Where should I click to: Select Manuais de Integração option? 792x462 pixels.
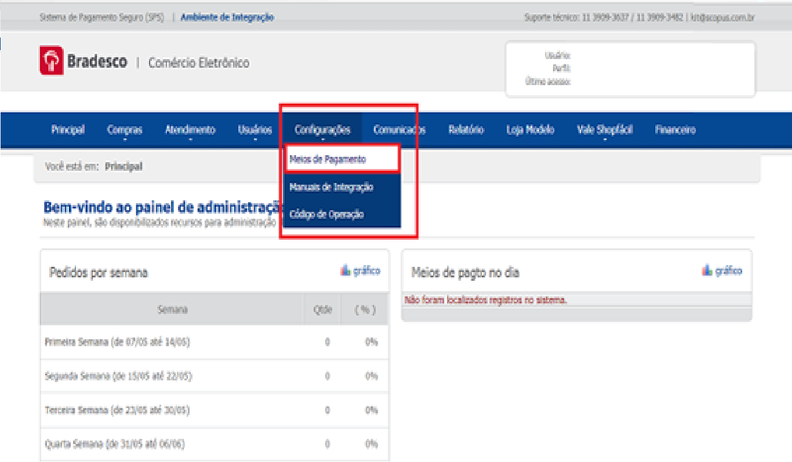click(x=342, y=187)
